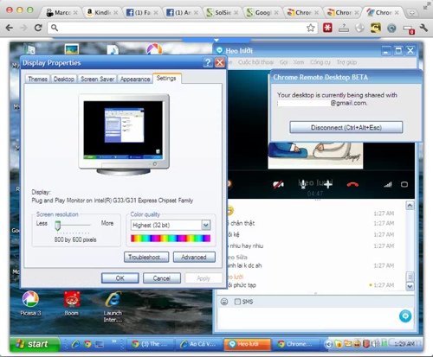433x357 pixels.
Task: Click the Skype chat scroll down arrow
Action: point(410,286)
